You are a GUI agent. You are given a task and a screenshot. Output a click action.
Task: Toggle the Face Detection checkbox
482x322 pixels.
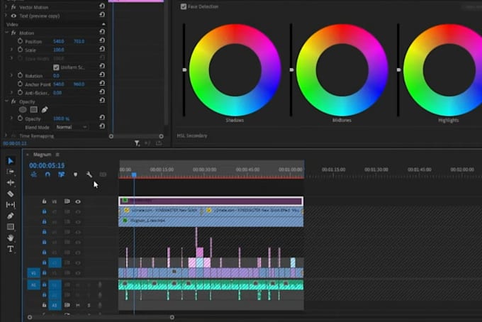(184, 6)
